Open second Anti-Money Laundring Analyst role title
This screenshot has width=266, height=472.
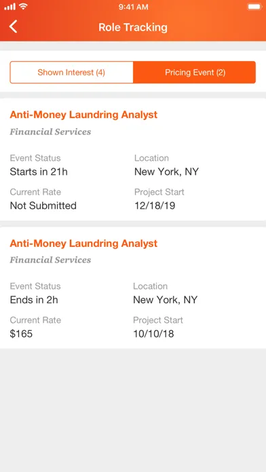pyautogui.click(x=83, y=243)
